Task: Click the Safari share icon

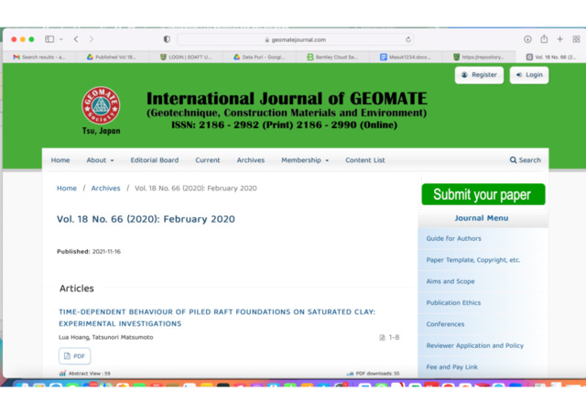Action: click(x=544, y=38)
